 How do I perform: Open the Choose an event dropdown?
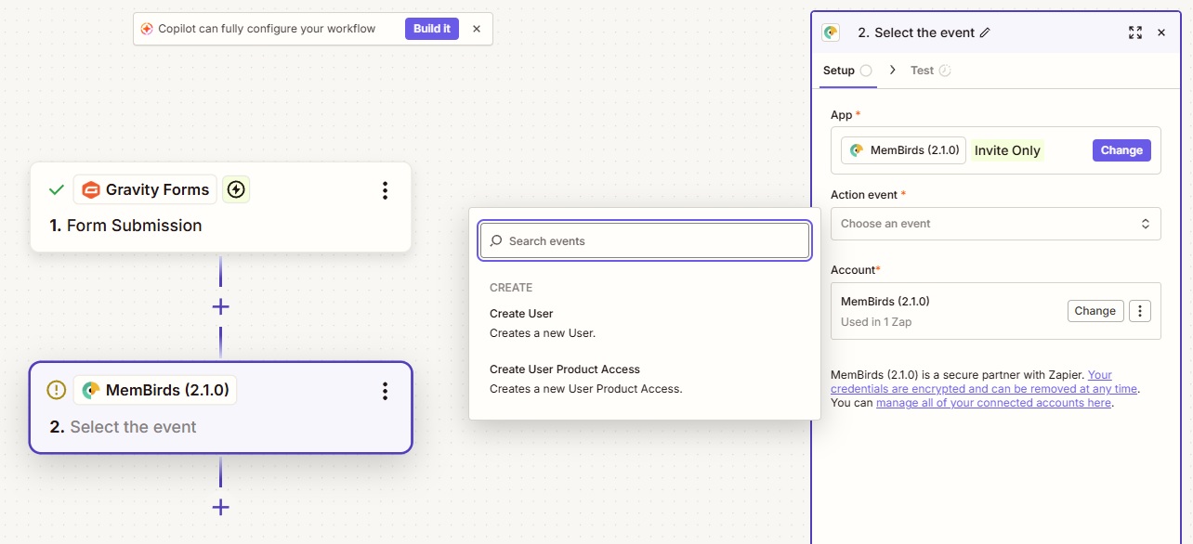tap(995, 224)
